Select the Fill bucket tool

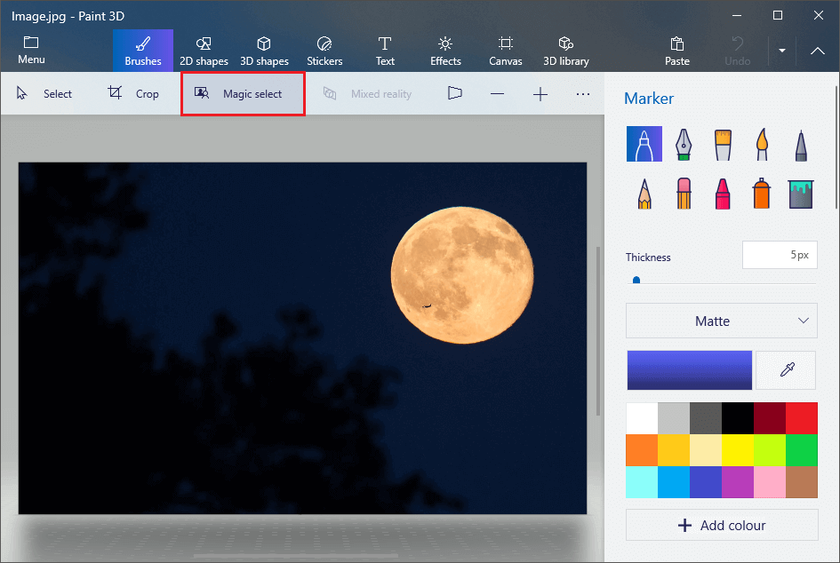[801, 193]
